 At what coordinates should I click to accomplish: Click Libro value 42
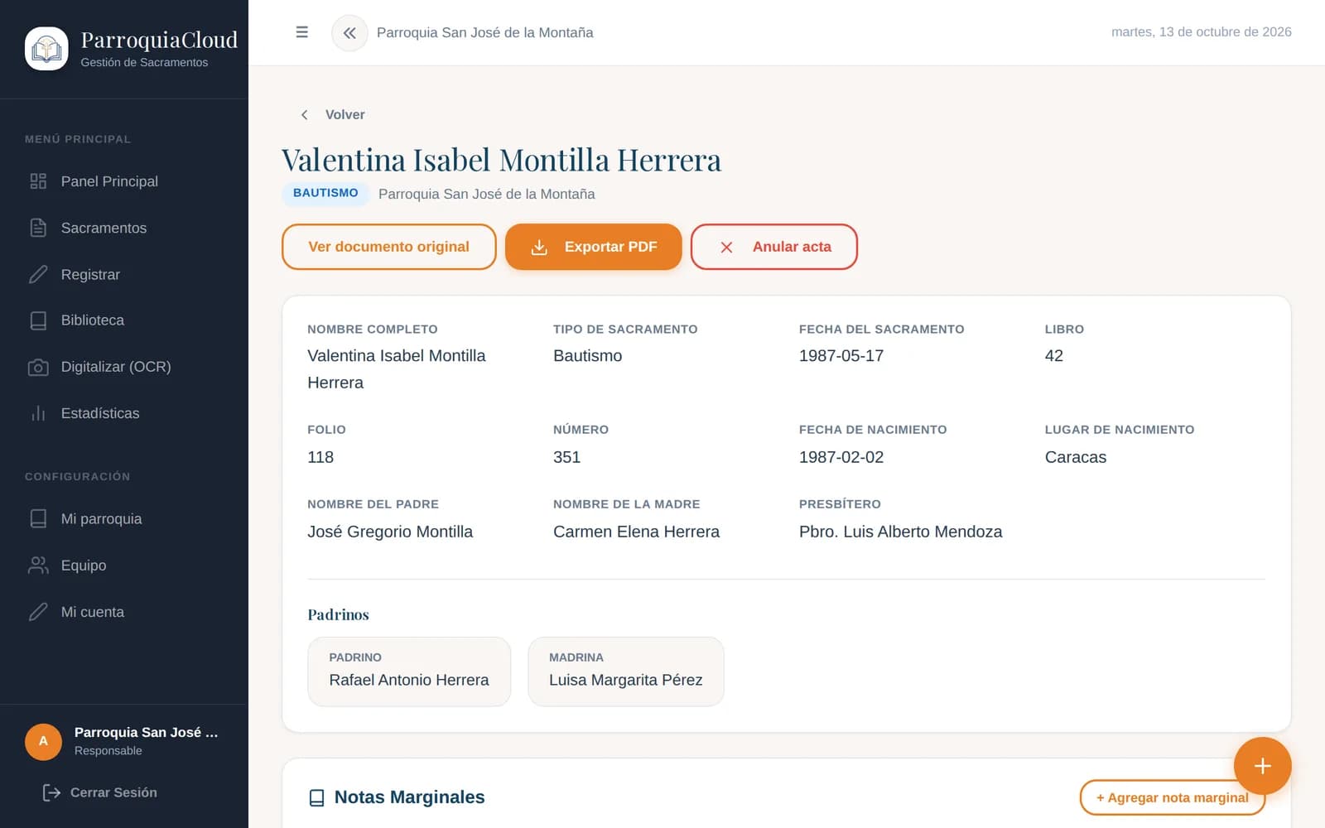tap(1054, 356)
